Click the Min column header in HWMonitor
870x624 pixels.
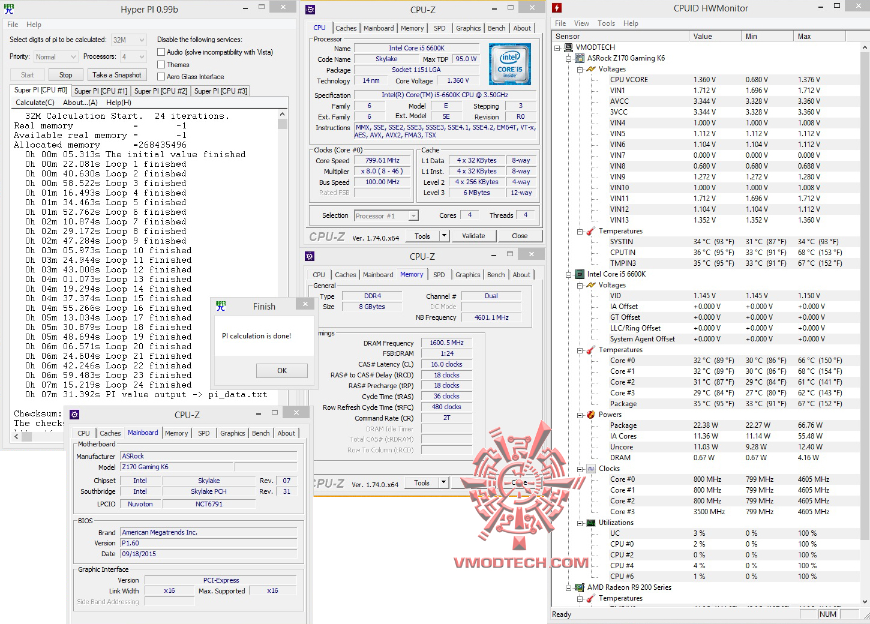coord(767,37)
